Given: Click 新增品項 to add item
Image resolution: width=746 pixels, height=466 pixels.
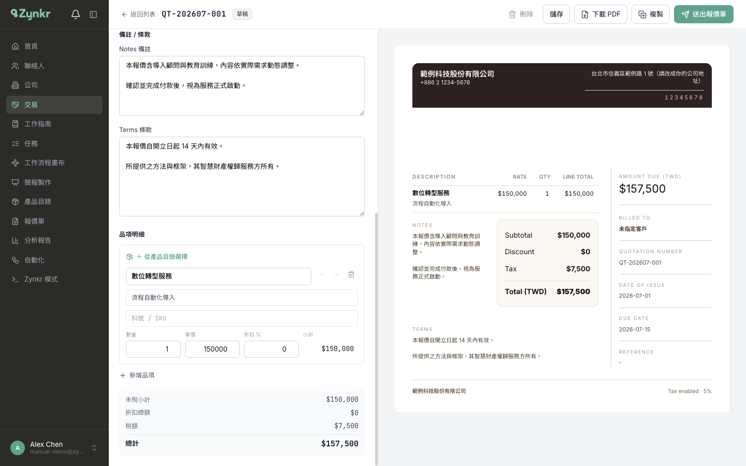Looking at the screenshot, I should click(137, 375).
